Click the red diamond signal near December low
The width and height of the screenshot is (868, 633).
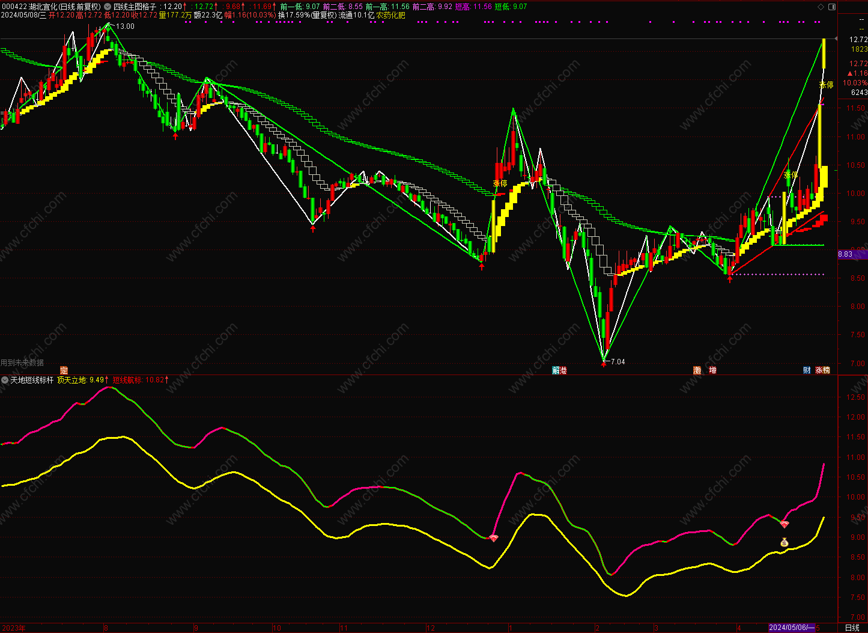point(494,538)
